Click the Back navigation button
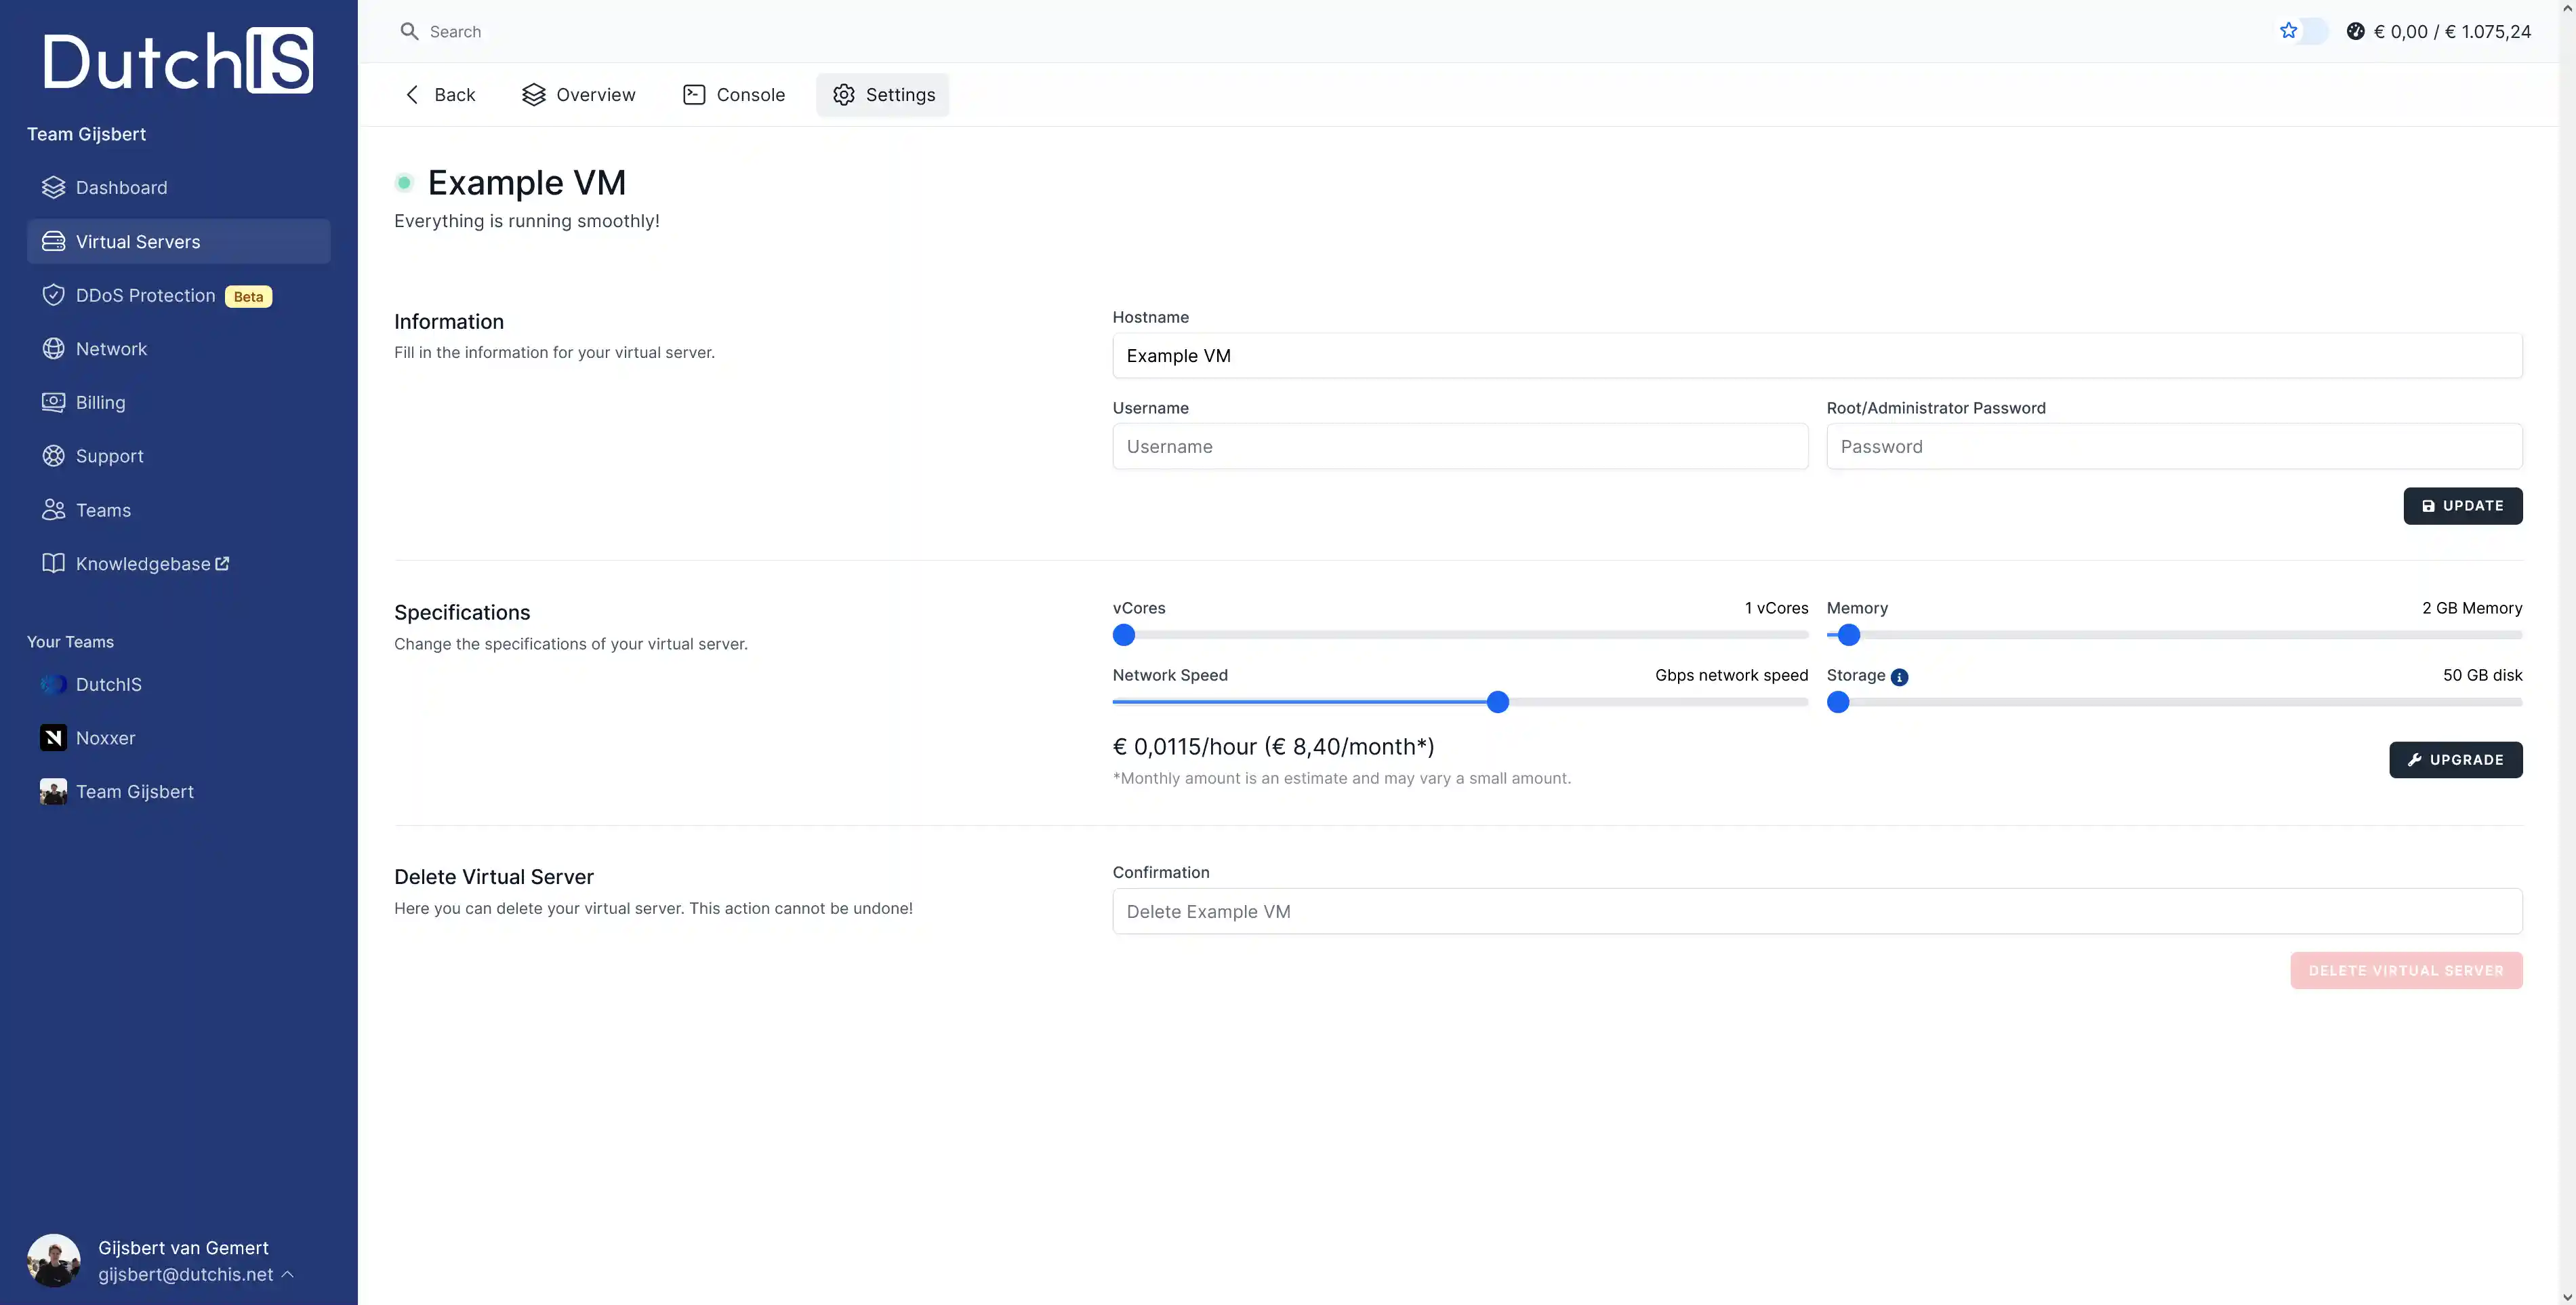The width and height of the screenshot is (2576, 1305). point(441,95)
